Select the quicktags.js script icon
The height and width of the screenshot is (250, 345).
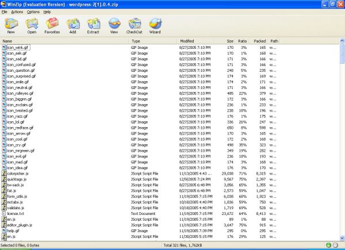pos(4,179)
